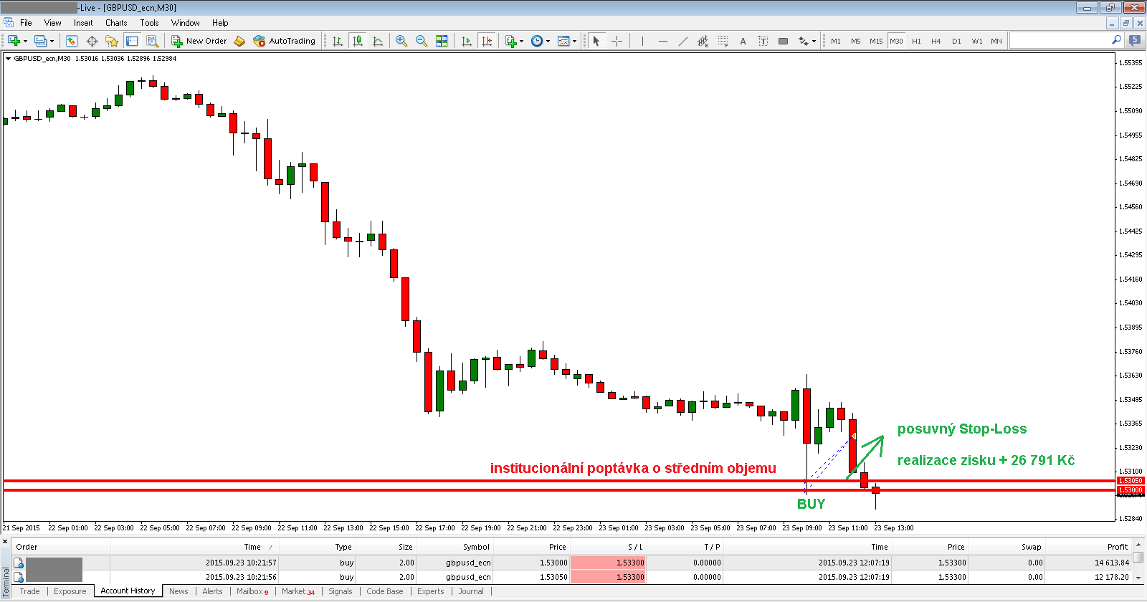Image resolution: width=1147 pixels, height=602 pixels.
Task: Select the Text Label tool
Action: [x=763, y=41]
